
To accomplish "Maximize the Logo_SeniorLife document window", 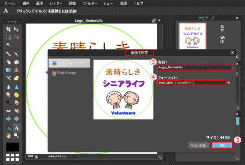I will [x=154, y=20].
